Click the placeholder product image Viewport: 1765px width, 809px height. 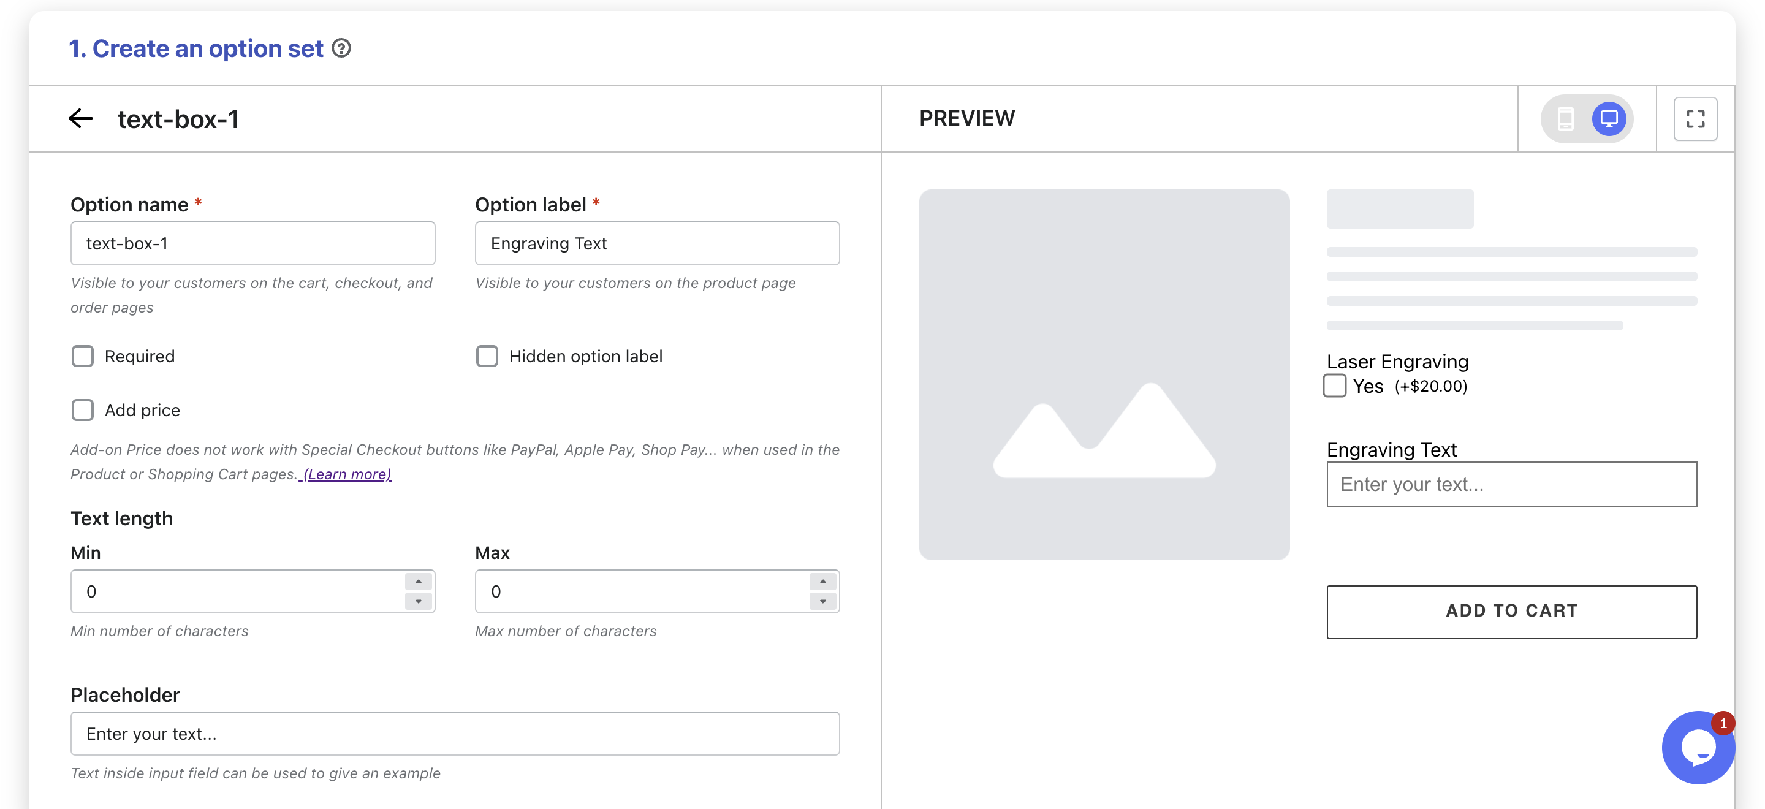(x=1104, y=374)
